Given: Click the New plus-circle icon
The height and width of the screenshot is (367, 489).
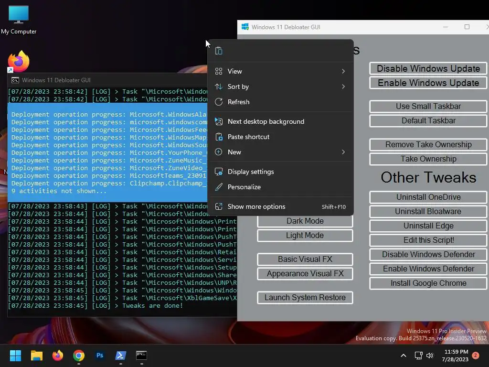Looking at the screenshot, I should (x=219, y=152).
